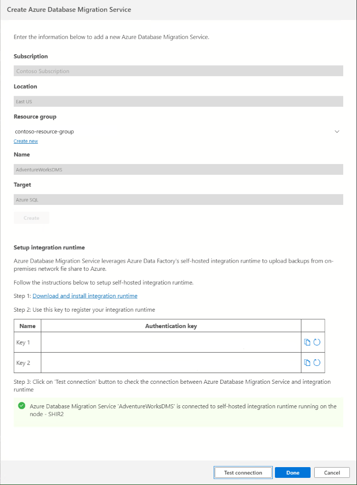This screenshot has width=357, height=485.
Task: Regenerate the Key 2 authentication key
Action: coord(316,363)
